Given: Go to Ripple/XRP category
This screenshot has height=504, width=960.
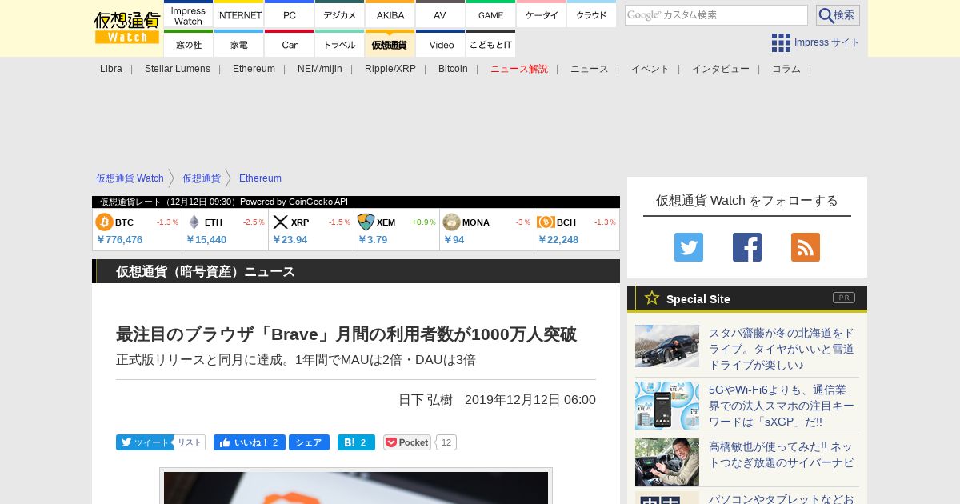Looking at the screenshot, I should [x=390, y=69].
